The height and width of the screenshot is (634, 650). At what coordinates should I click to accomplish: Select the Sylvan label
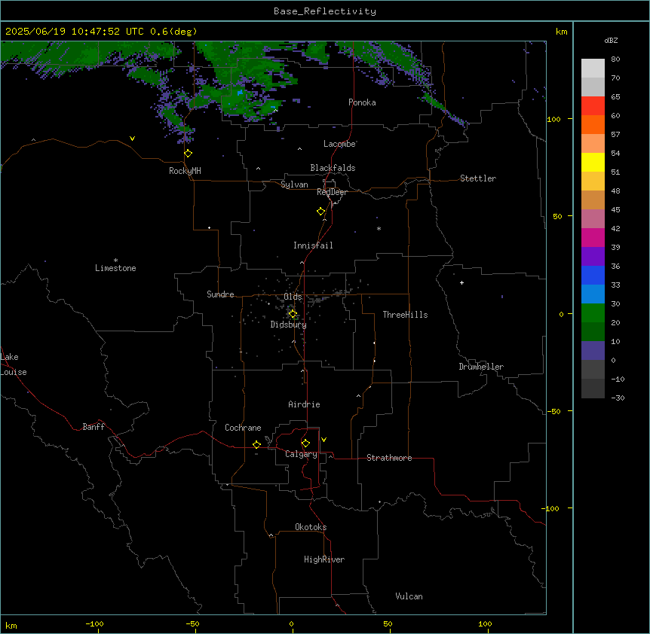pyautogui.click(x=294, y=184)
